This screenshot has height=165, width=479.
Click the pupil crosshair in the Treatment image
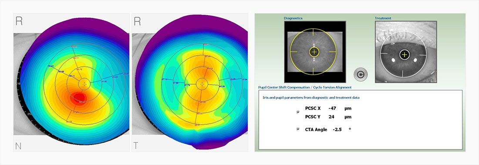coord(405,54)
